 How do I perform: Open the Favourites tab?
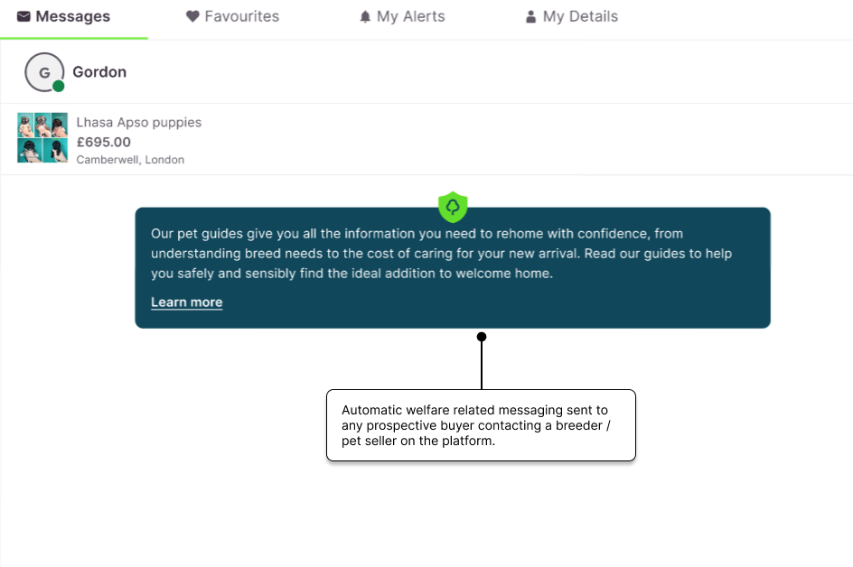pyautogui.click(x=241, y=16)
